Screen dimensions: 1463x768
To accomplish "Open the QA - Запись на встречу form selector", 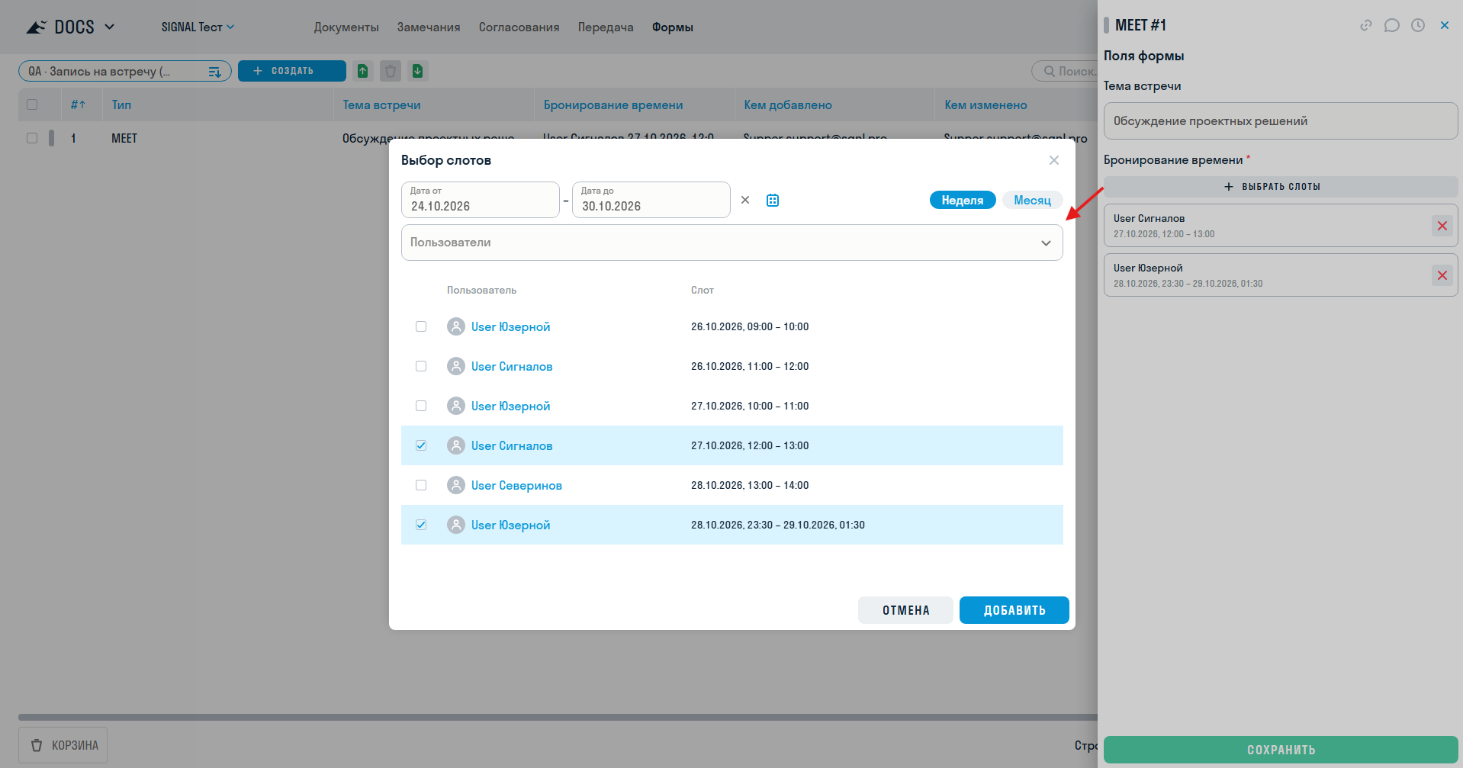I will [x=125, y=71].
